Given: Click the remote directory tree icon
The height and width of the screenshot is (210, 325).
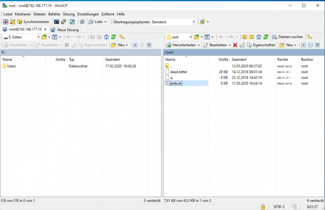Looking at the screenshot, I should pos(310,37).
